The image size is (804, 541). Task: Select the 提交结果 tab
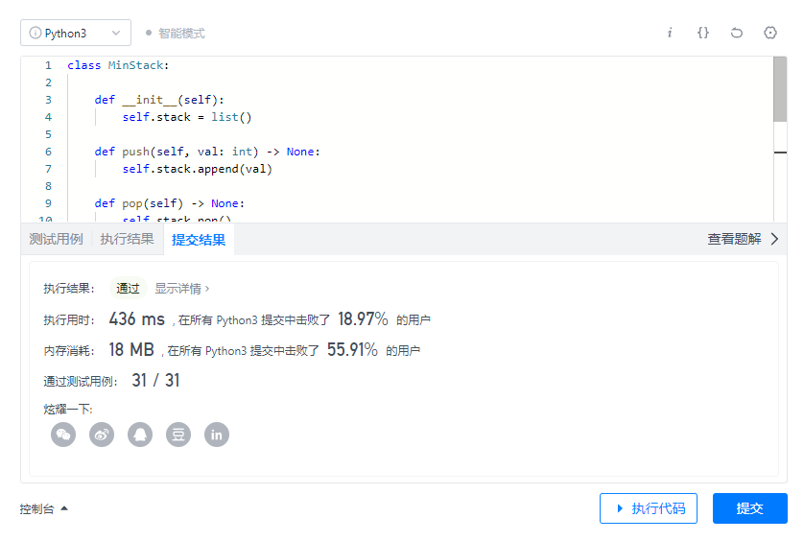(199, 240)
